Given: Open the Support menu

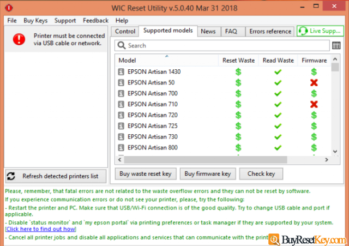Looking at the screenshot, I should click(x=65, y=21).
